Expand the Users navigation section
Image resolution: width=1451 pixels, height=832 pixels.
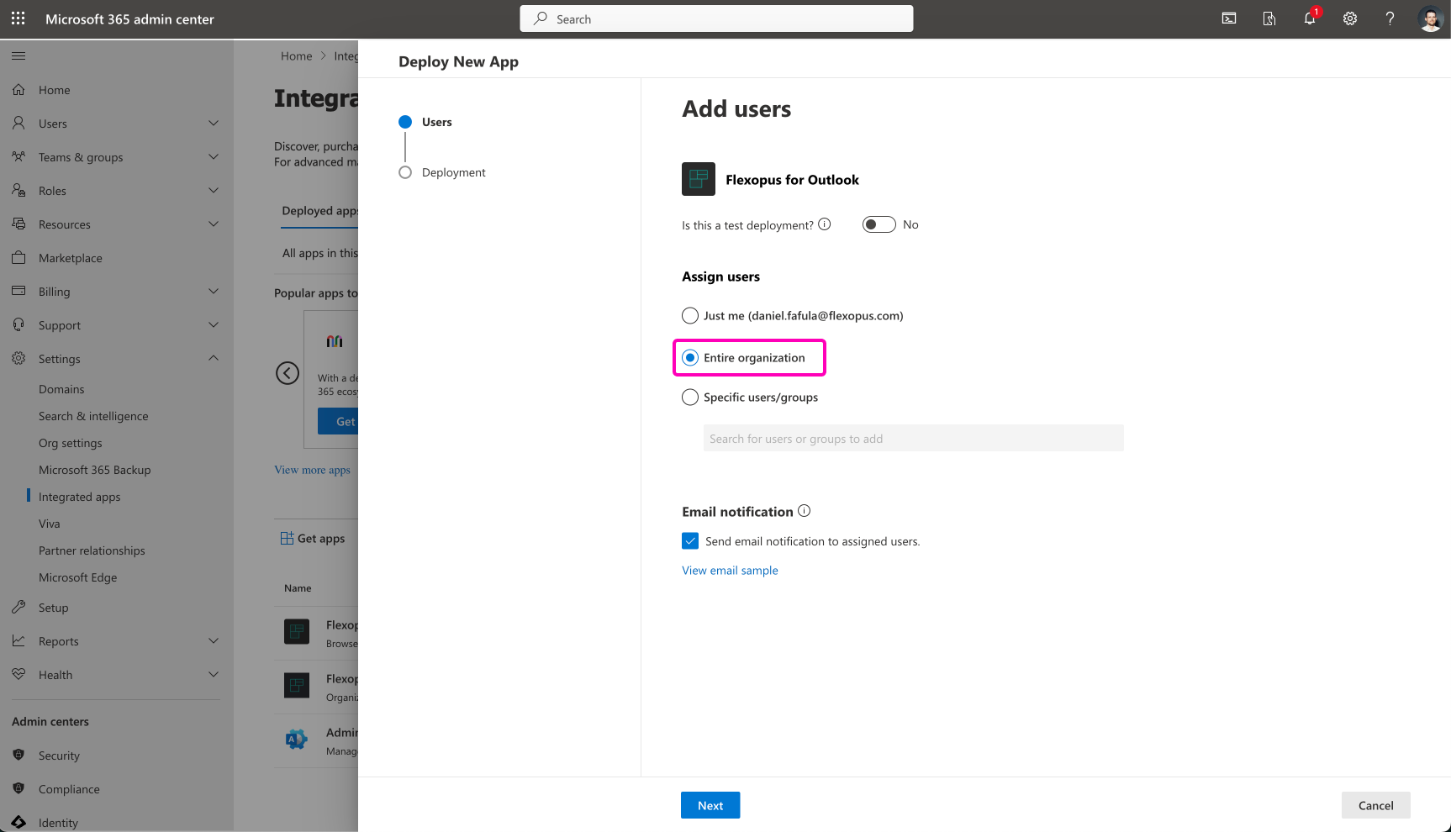(x=214, y=124)
